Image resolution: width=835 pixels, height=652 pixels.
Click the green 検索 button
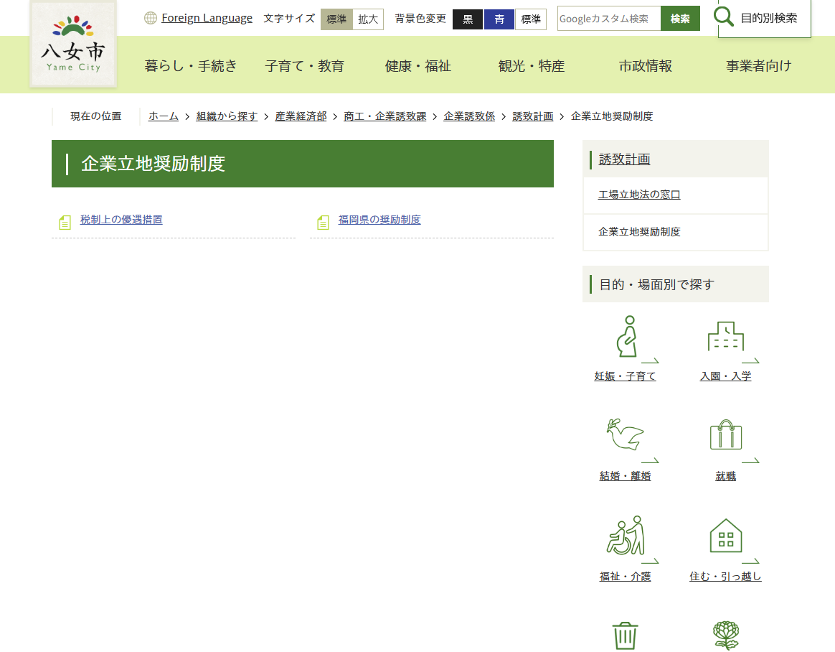pos(680,19)
